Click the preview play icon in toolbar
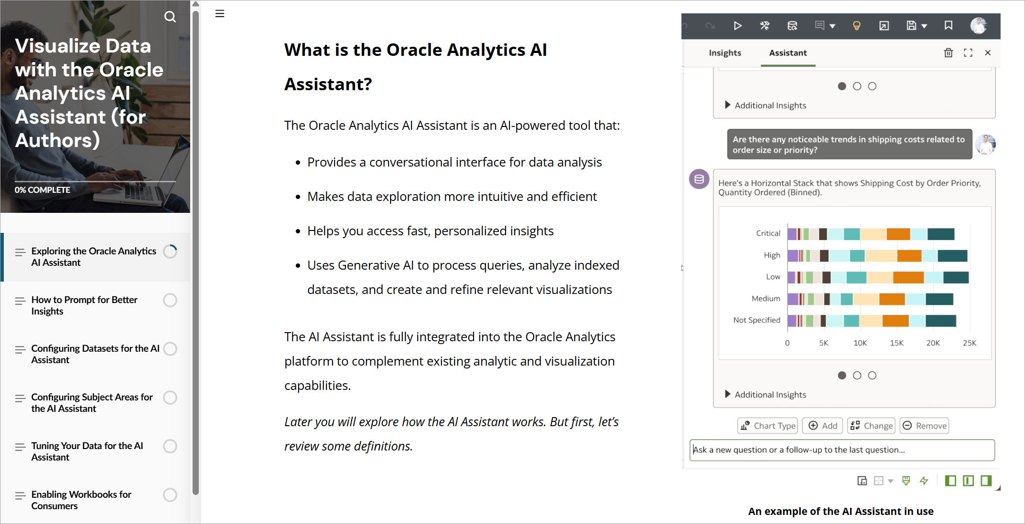 [x=737, y=26]
